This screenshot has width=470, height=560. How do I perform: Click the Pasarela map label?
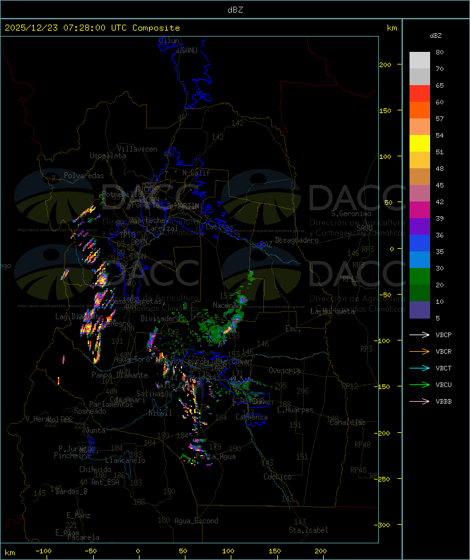coord(83,537)
